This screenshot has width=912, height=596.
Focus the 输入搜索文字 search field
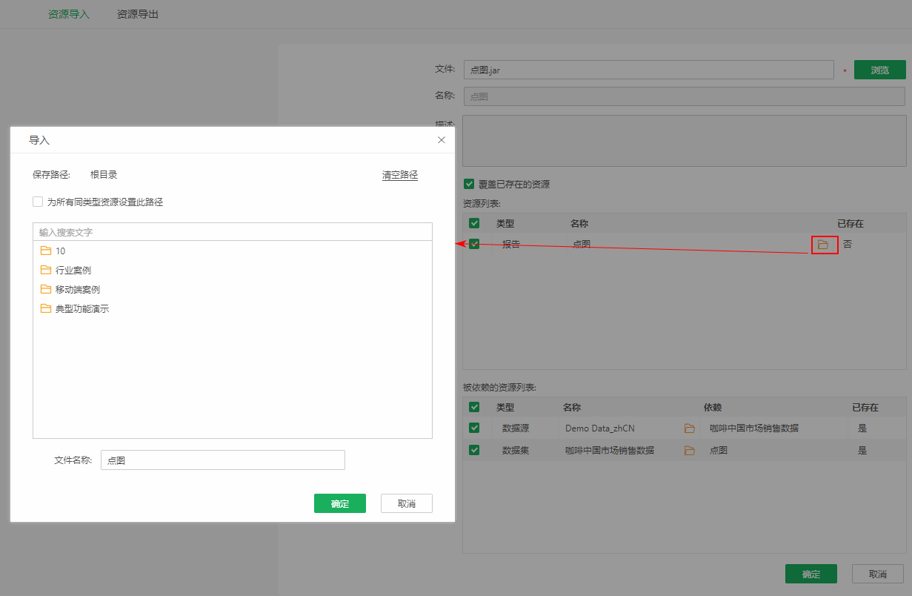233,232
